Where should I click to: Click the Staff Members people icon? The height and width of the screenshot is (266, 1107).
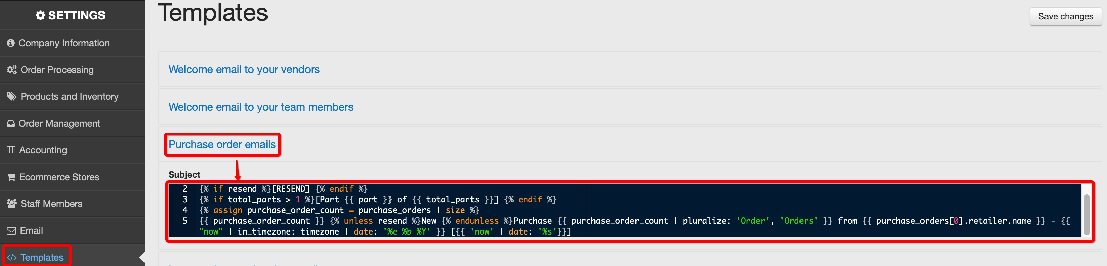(12, 203)
